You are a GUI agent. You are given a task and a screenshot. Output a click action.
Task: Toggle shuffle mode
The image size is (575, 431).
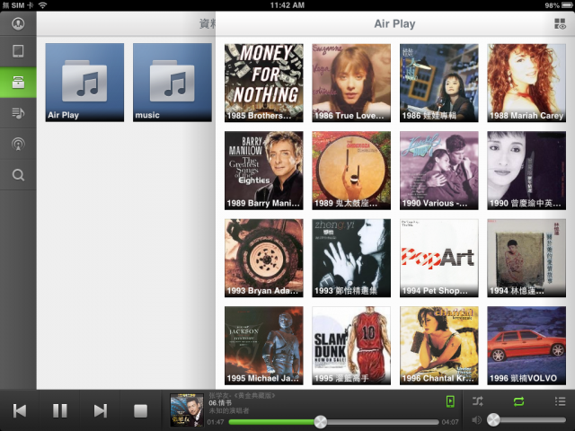tap(477, 401)
